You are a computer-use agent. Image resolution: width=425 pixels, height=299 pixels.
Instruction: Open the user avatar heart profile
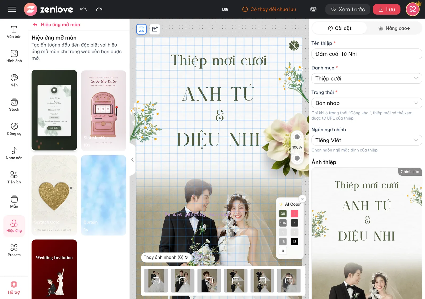tap(413, 9)
